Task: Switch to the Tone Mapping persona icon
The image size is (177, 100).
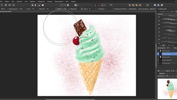Action: (x=10, y=5)
